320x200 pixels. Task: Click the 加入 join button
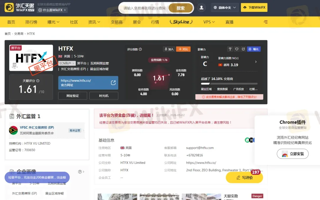click(169, 49)
